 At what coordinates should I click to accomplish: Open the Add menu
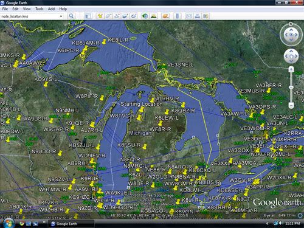[x=51, y=9]
